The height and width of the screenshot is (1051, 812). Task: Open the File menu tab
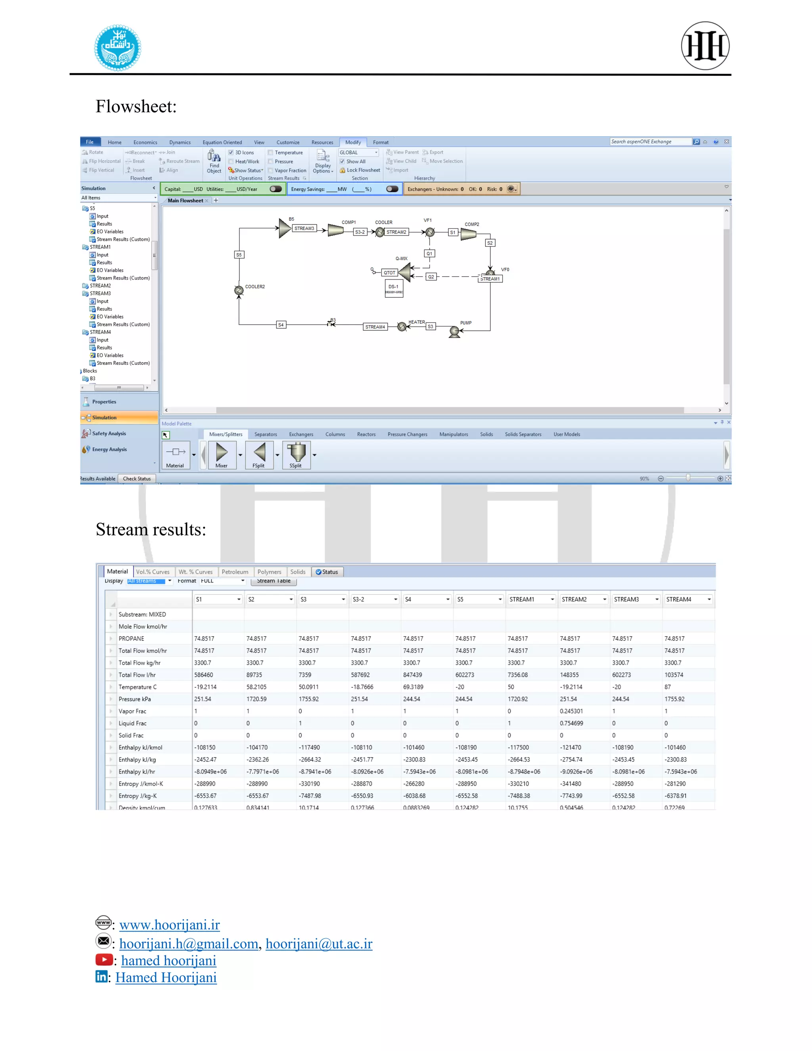(90, 142)
